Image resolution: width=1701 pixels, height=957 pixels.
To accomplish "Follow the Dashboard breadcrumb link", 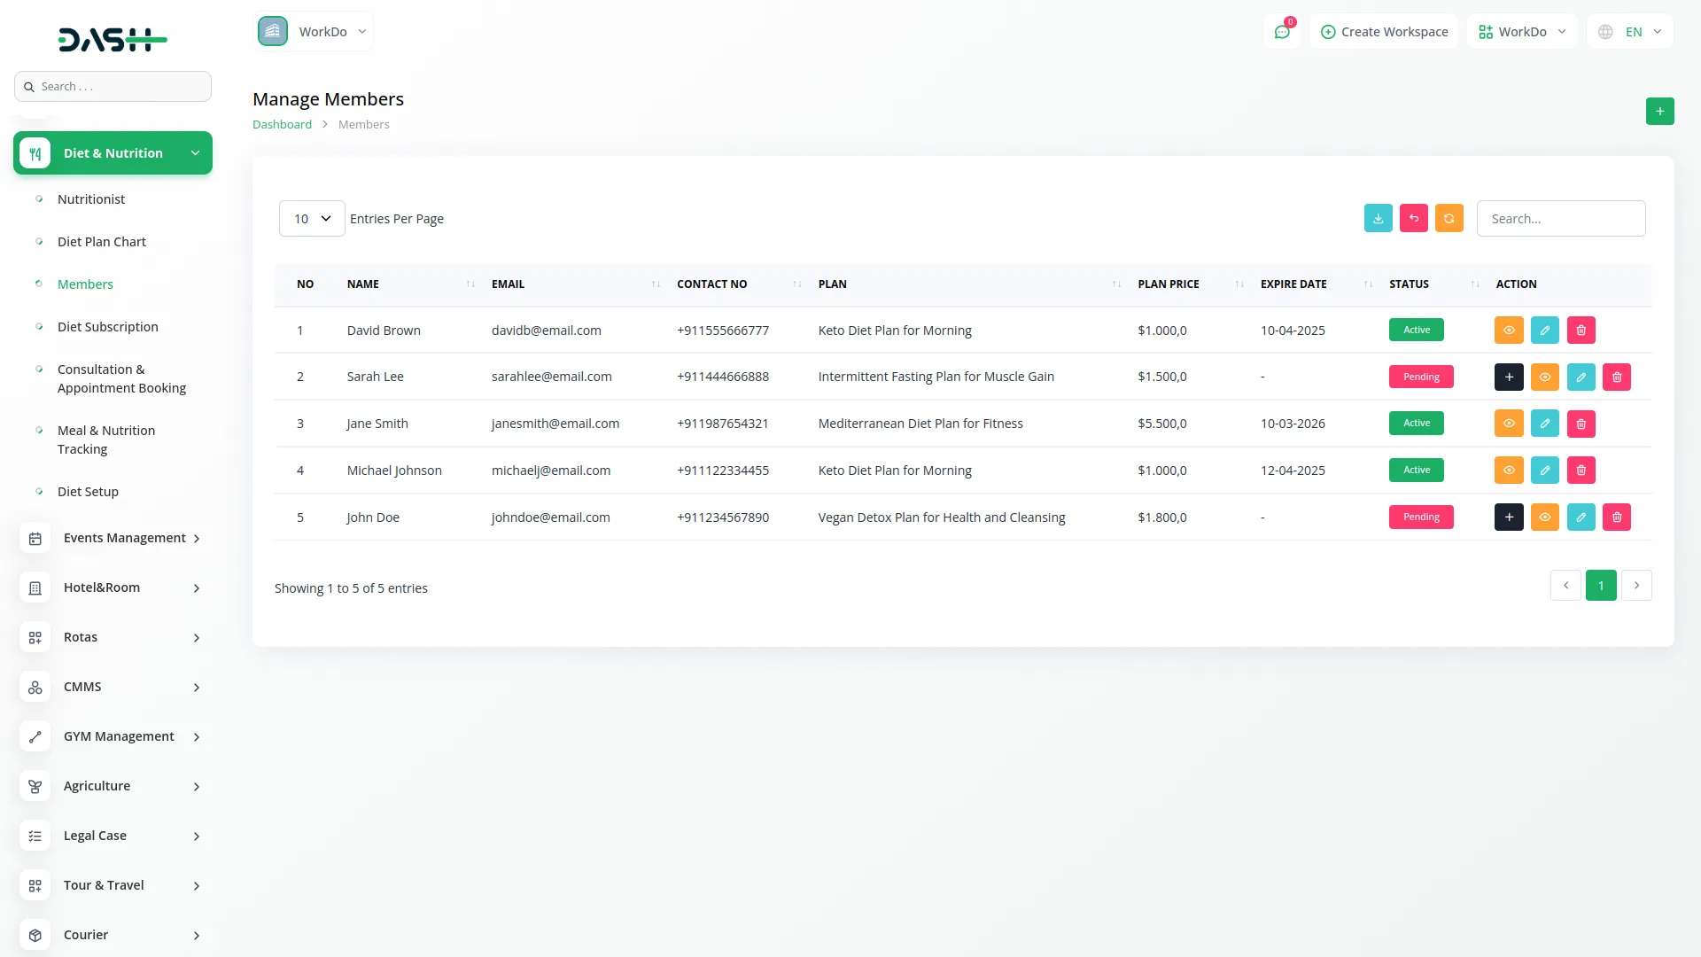I will [x=282, y=125].
